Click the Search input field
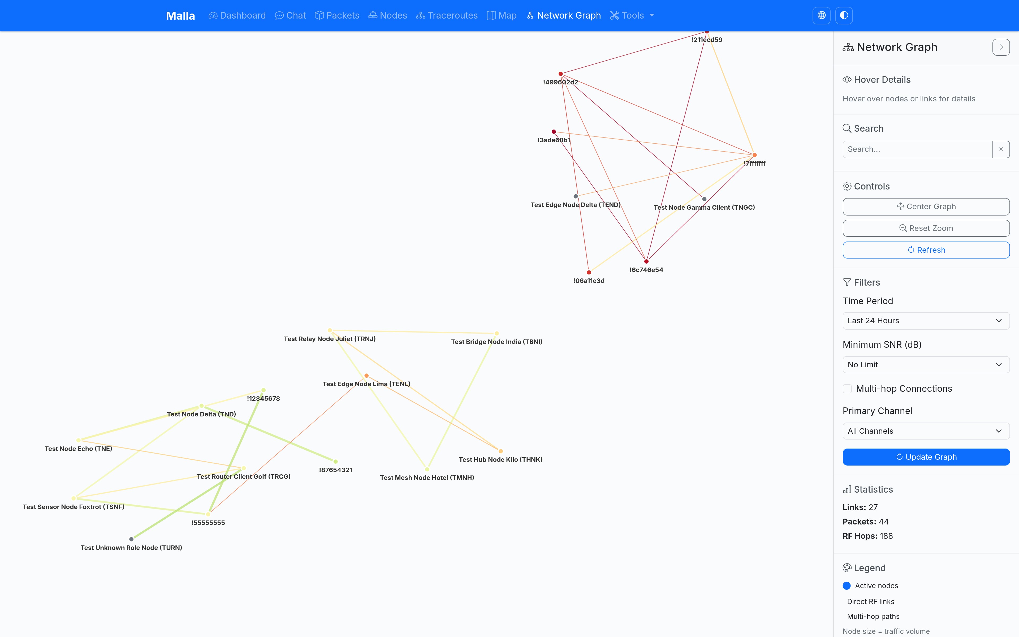Image resolution: width=1019 pixels, height=637 pixels. pos(917,149)
